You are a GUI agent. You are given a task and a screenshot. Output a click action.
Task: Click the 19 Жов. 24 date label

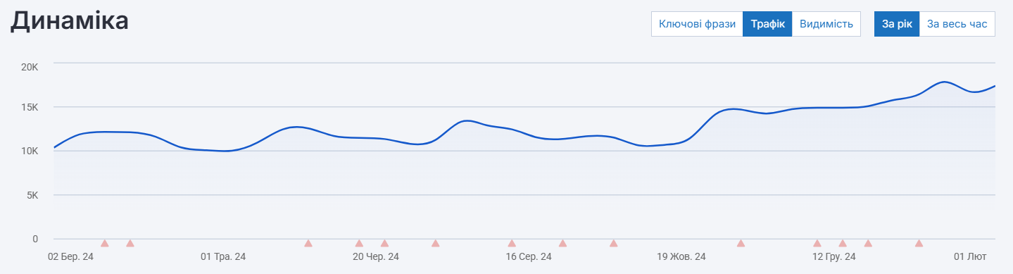tap(681, 256)
